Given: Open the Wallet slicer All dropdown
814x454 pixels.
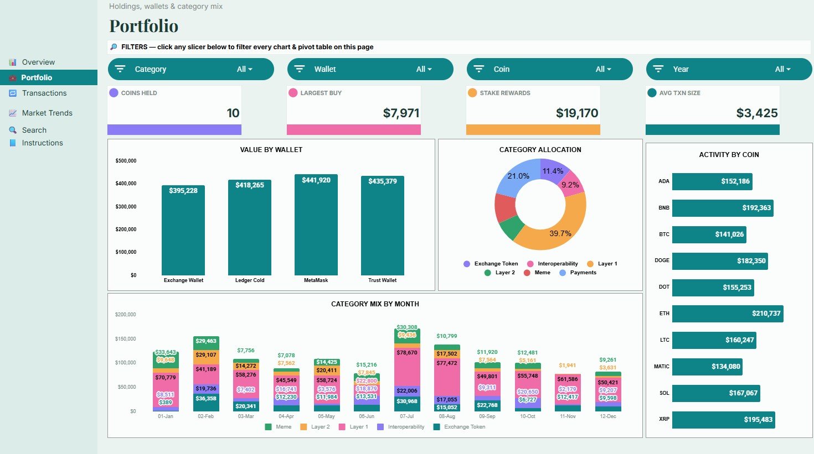Looking at the screenshot, I should (424, 69).
